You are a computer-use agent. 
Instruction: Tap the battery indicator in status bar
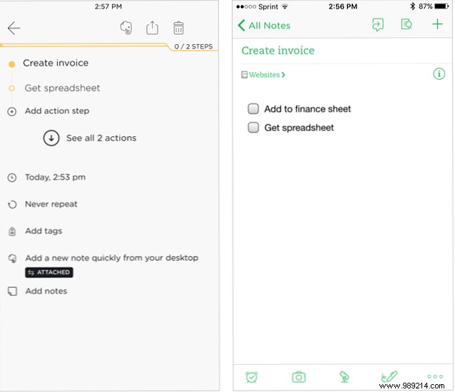(441, 6)
